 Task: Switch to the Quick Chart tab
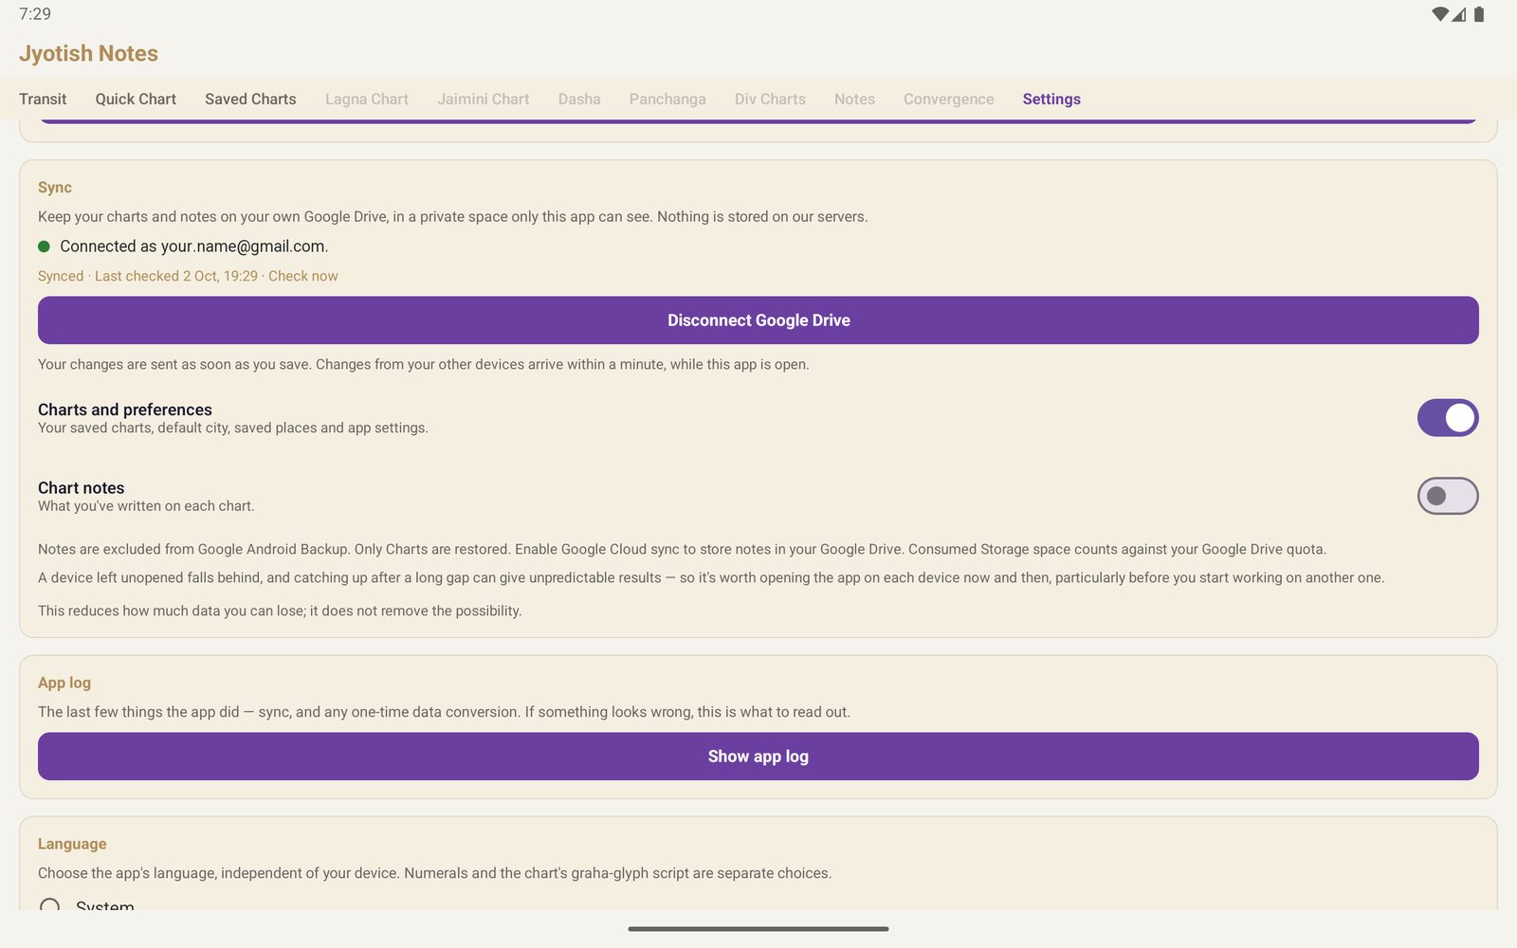tap(136, 99)
